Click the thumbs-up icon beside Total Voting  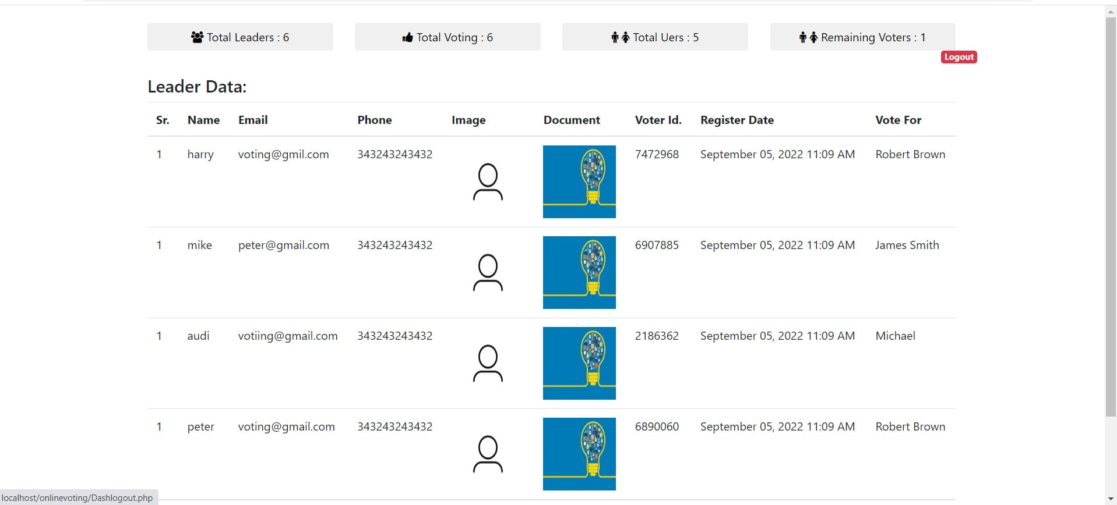[407, 38]
